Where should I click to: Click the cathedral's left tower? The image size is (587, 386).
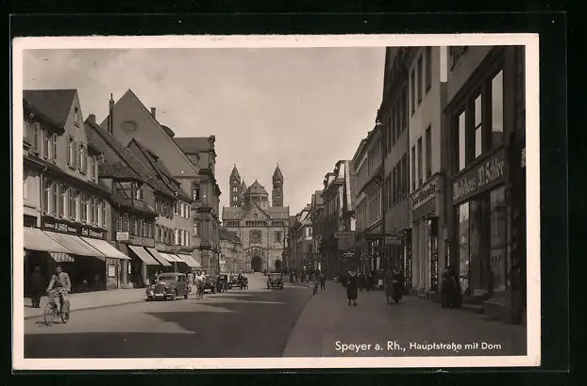coord(235,186)
